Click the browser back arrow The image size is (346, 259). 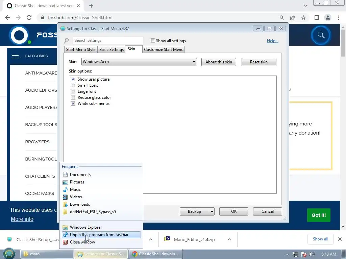(7, 18)
